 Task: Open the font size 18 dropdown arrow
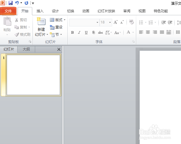[x=110, y=22]
